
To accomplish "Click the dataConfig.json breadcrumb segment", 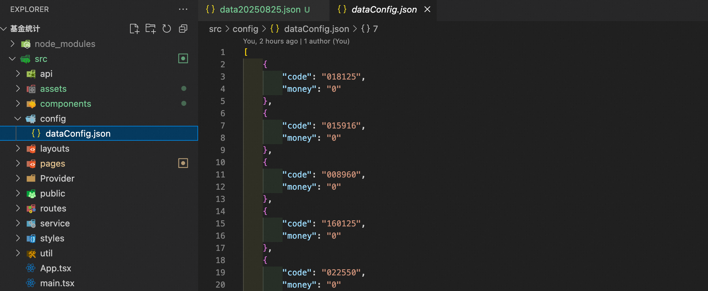I will point(317,29).
